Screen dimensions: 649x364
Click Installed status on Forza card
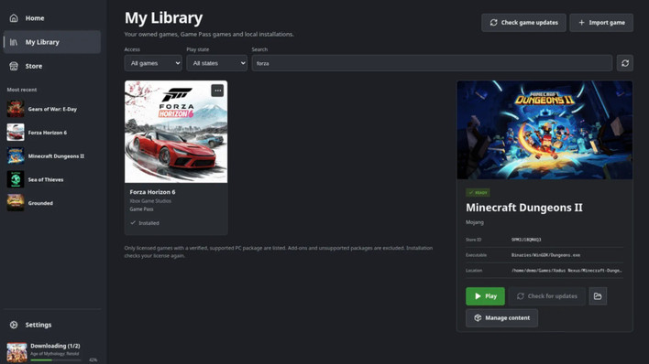[x=145, y=223]
